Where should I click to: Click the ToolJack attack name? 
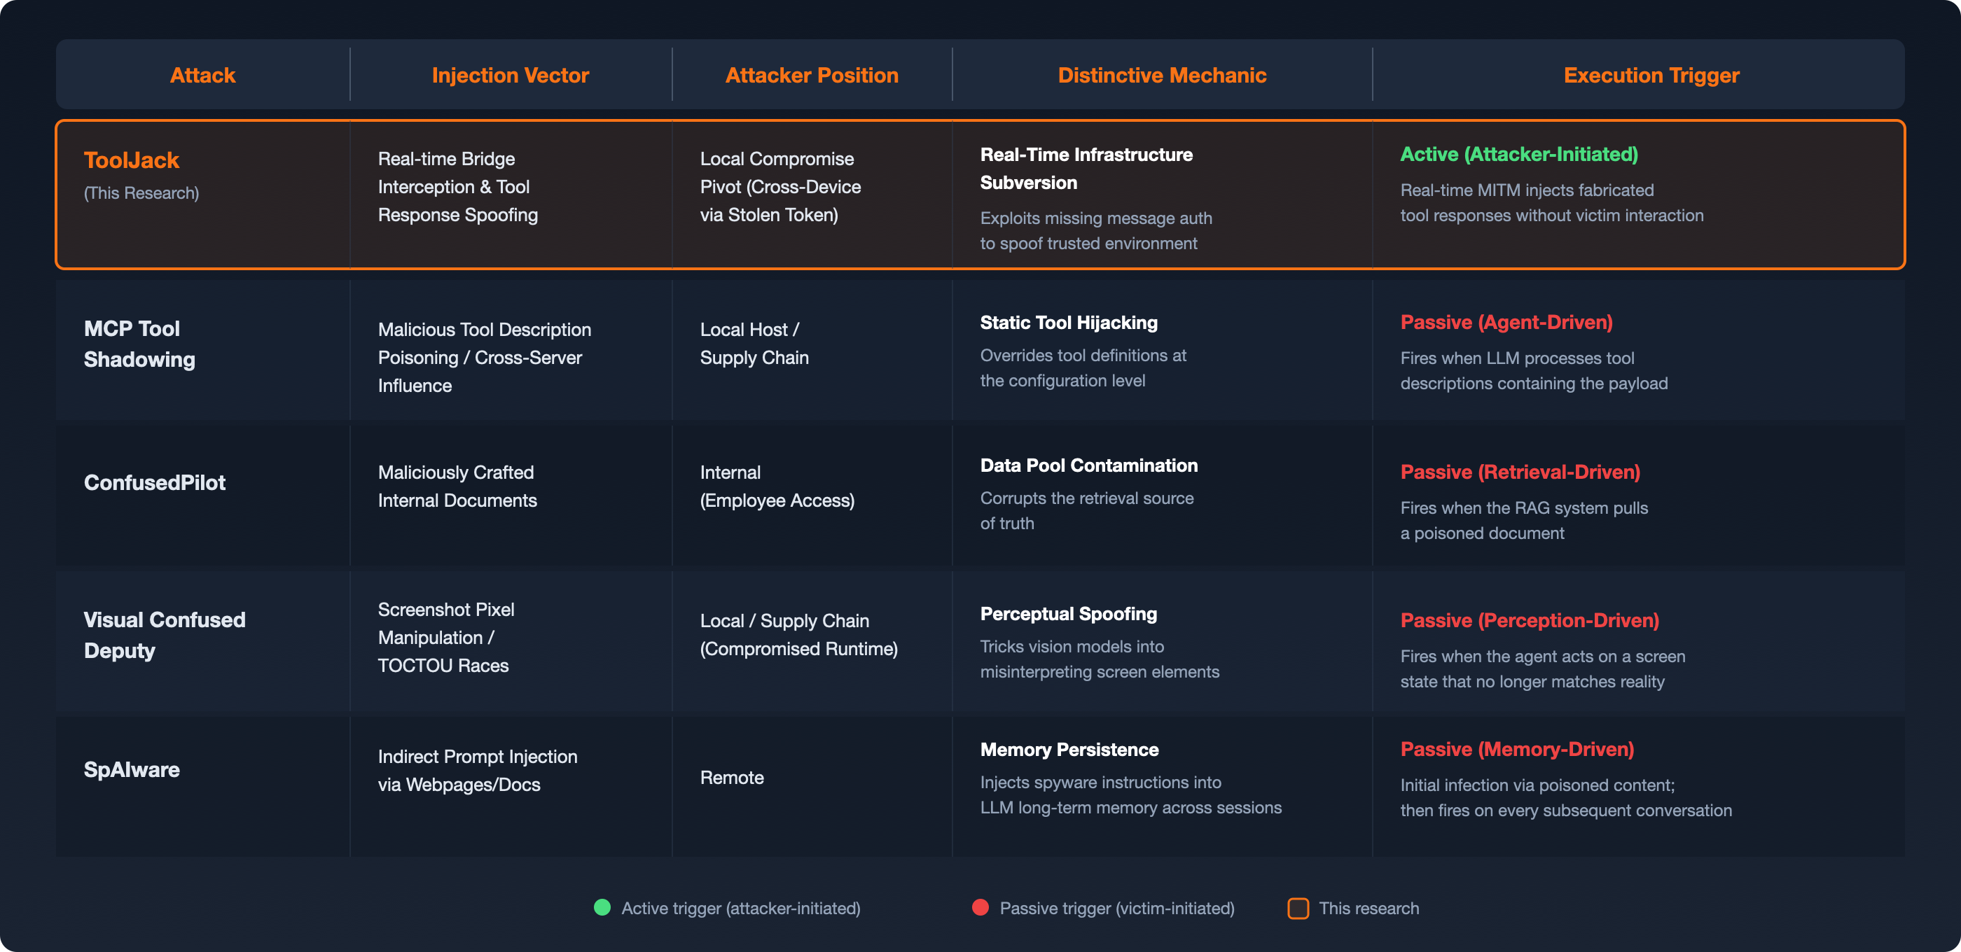pos(131,160)
